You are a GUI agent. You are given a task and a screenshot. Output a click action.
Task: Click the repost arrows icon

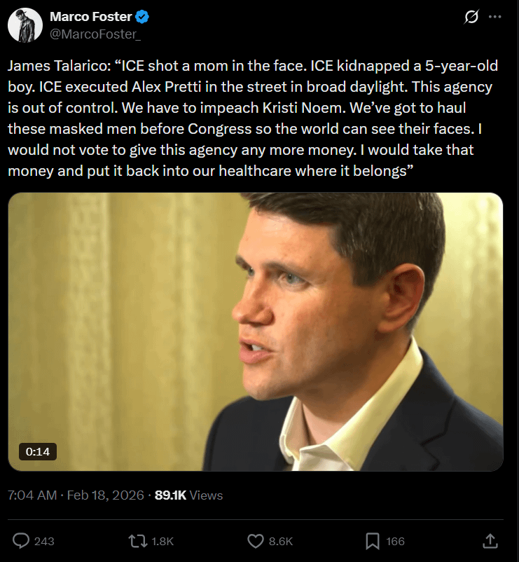tap(139, 540)
